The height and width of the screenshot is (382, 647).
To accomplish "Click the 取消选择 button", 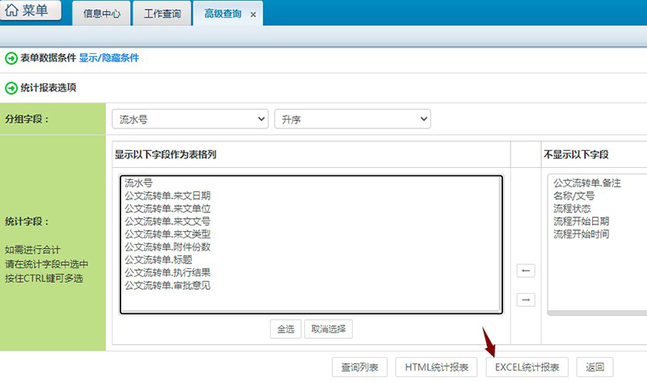I will coord(328,329).
